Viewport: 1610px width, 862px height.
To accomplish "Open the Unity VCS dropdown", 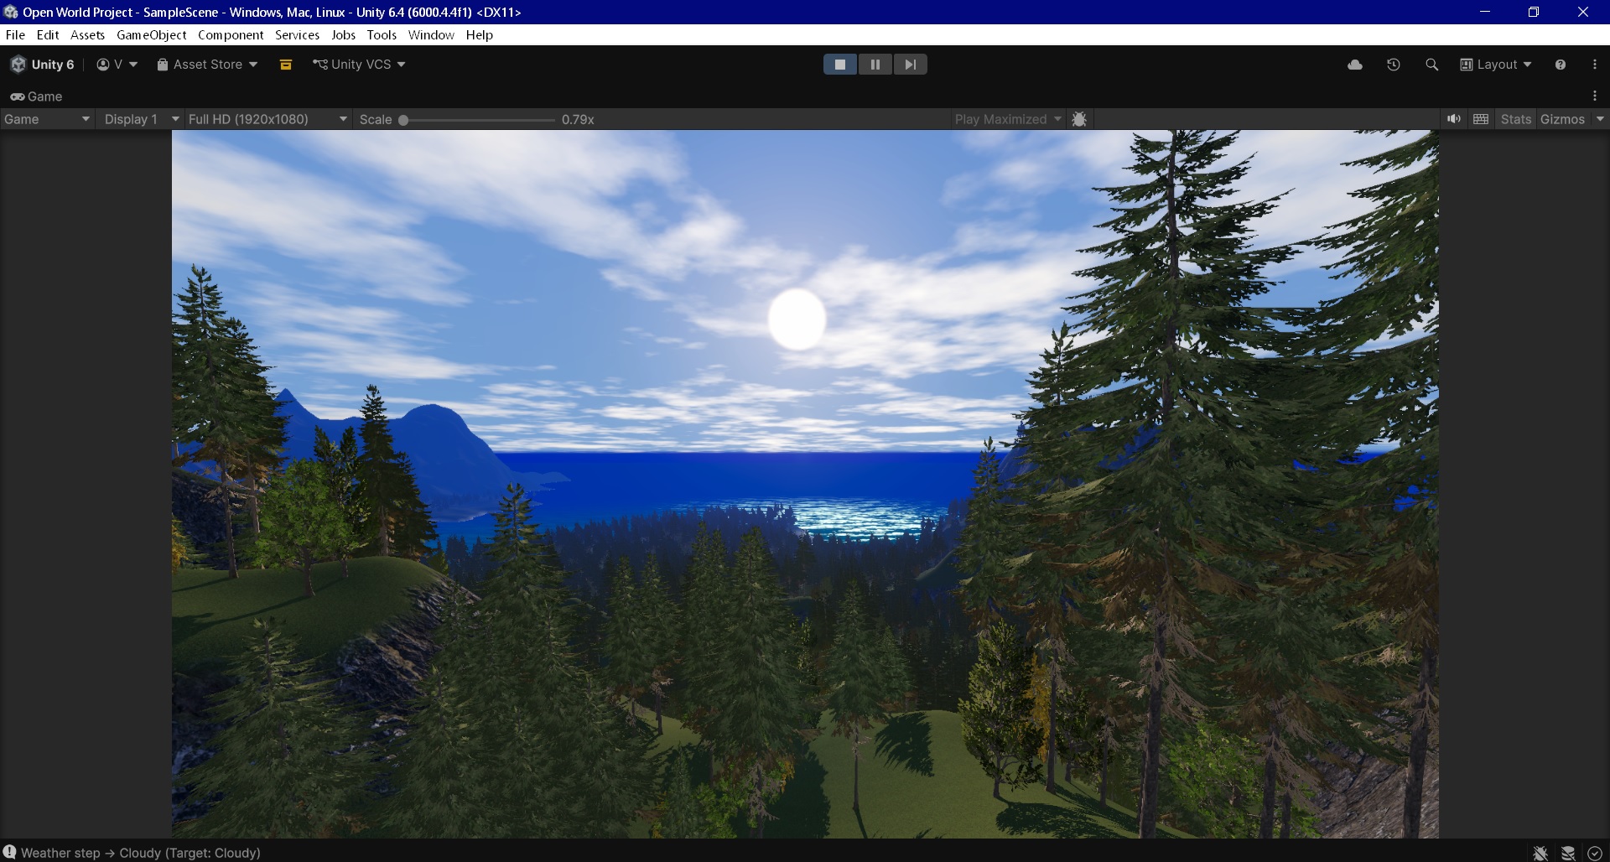I will pyautogui.click(x=359, y=65).
